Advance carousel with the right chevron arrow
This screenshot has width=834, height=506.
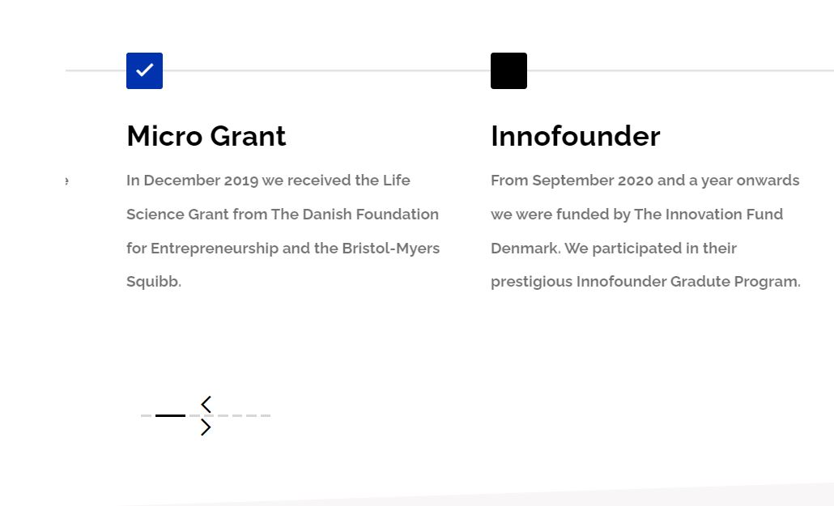click(x=206, y=427)
